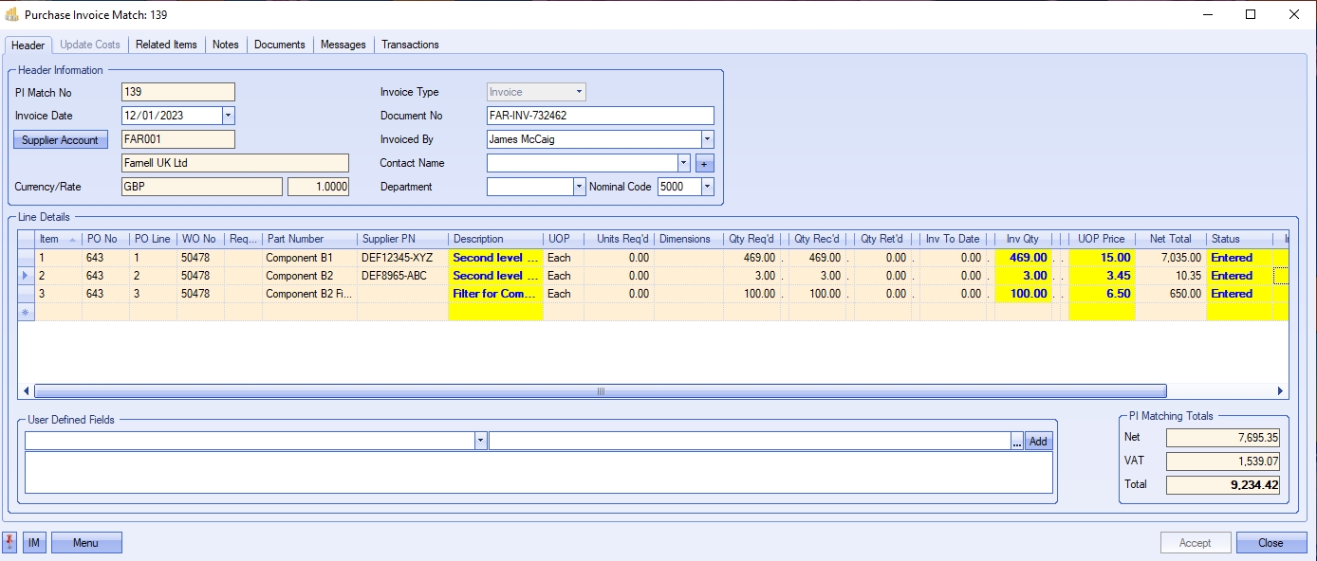This screenshot has height=561, width=1317.
Task: Open the Menu button at the bottom
Action: [86, 543]
